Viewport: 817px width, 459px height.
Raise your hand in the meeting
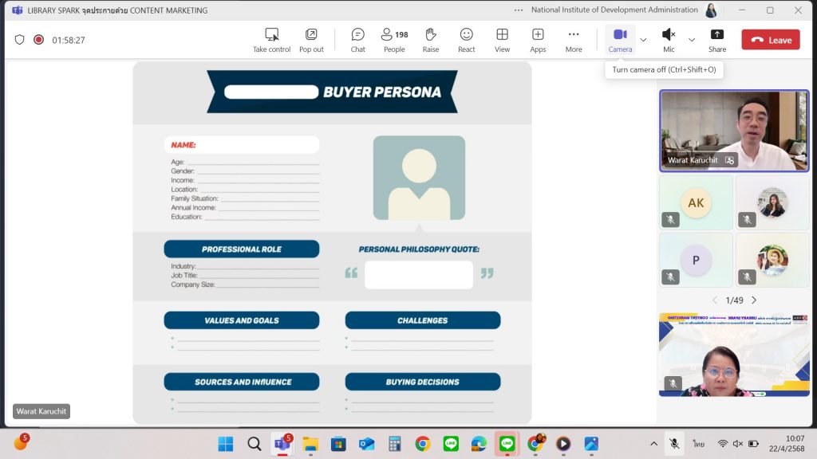(x=430, y=39)
